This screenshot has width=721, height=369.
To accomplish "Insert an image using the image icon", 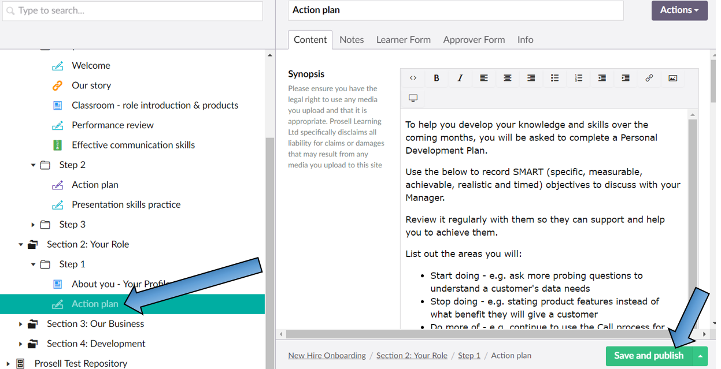I will click(x=672, y=78).
